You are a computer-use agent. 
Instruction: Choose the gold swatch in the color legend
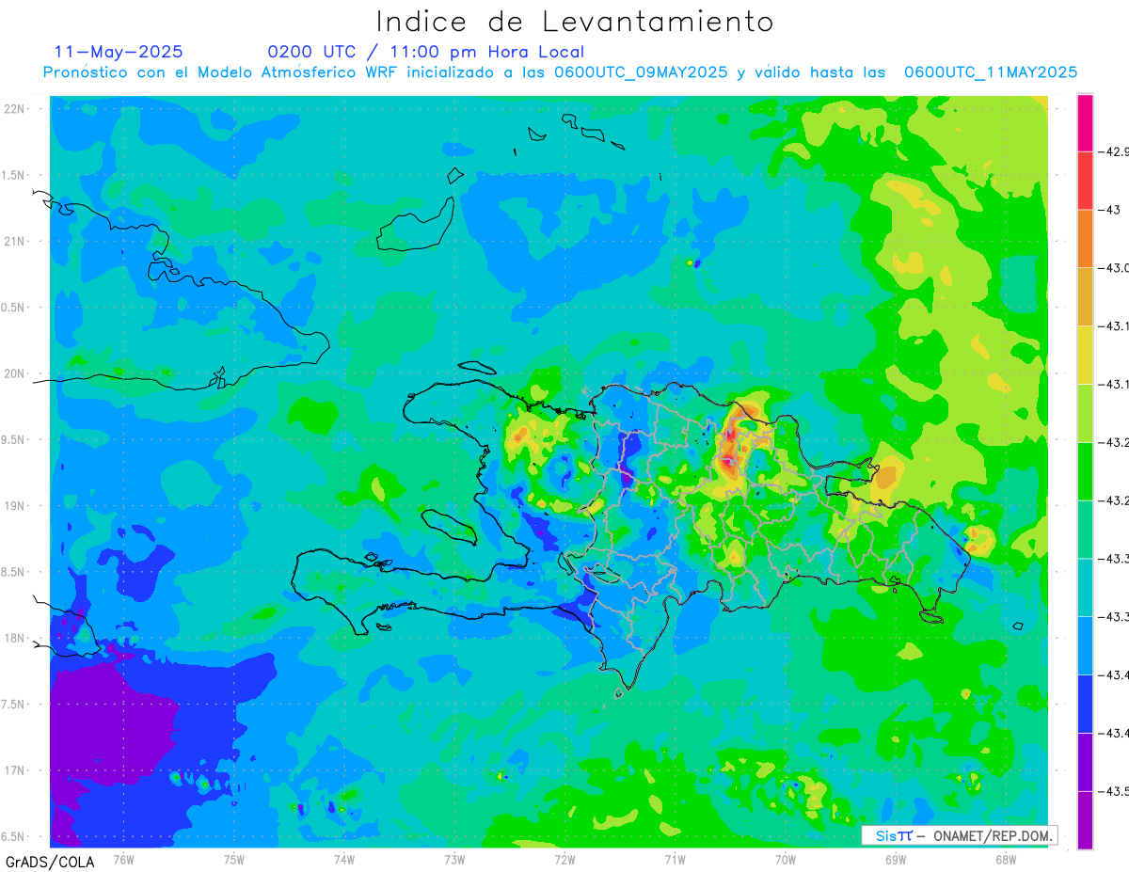pos(1085,297)
